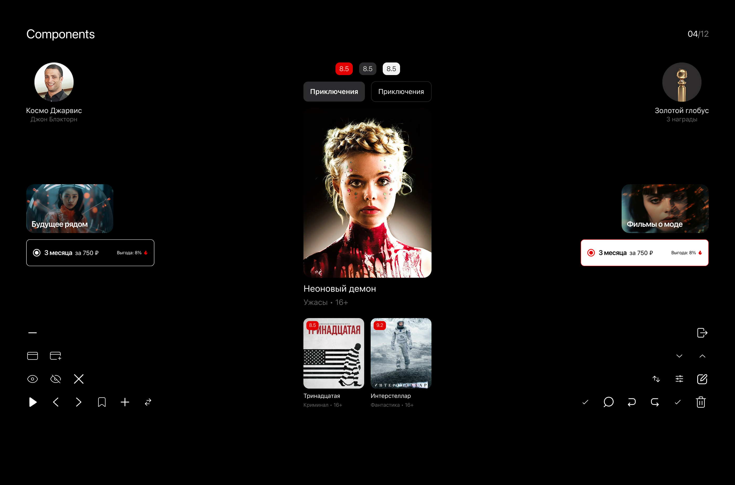The height and width of the screenshot is (485, 735).
Task: Go forward with right chevron arrow
Action: tap(78, 402)
